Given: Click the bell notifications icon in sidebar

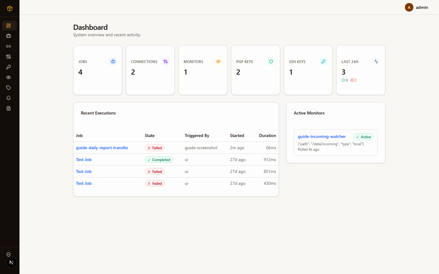Looking at the screenshot, I should point(9,98).
